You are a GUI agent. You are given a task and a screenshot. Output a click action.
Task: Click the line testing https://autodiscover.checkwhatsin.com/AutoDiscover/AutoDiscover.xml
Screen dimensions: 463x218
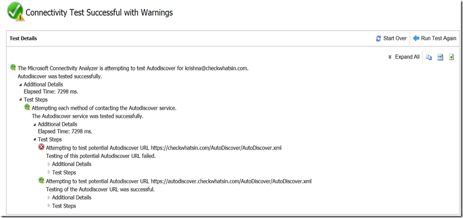click(179, 181)
